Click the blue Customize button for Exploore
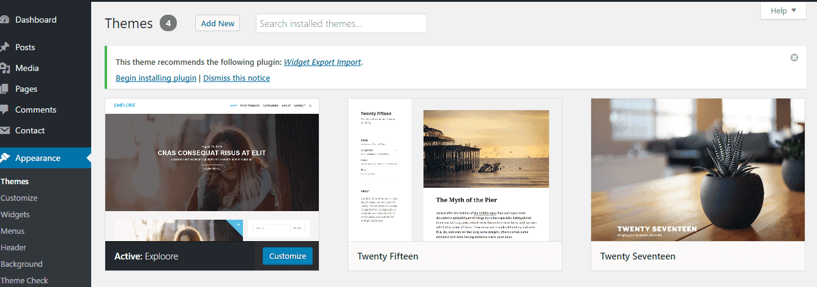 tap(288, 256)
